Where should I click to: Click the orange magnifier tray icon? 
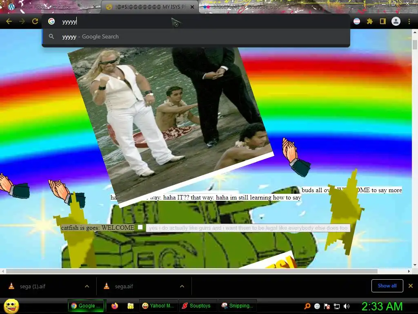click(x=307, y=306)
